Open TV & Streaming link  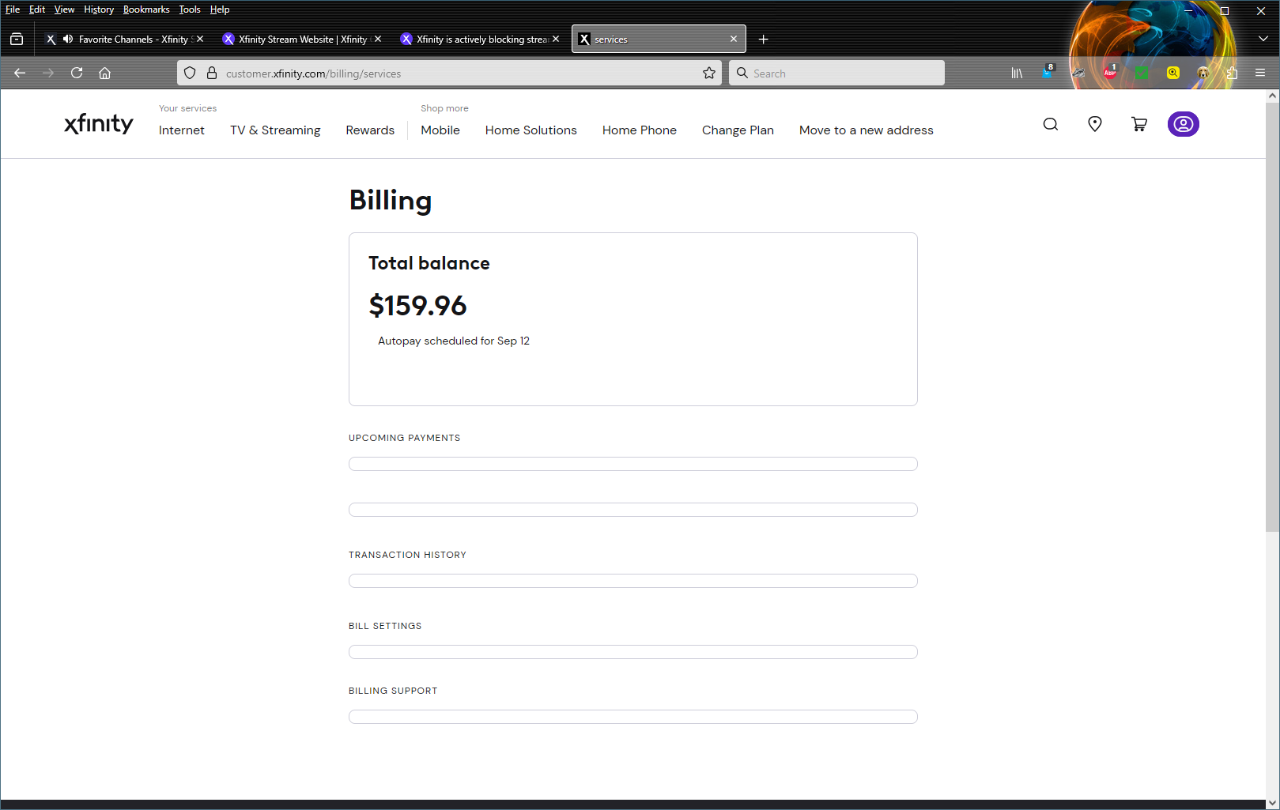[x=275, y=130]
